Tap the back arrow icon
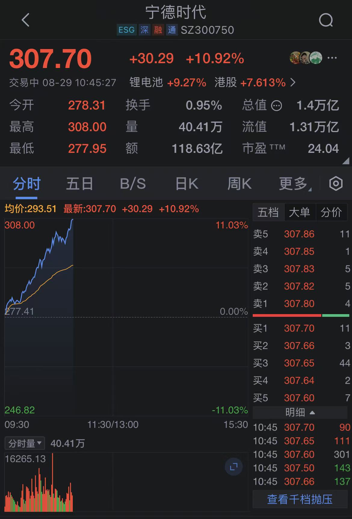The image size is (352, 519). (26, 20)
